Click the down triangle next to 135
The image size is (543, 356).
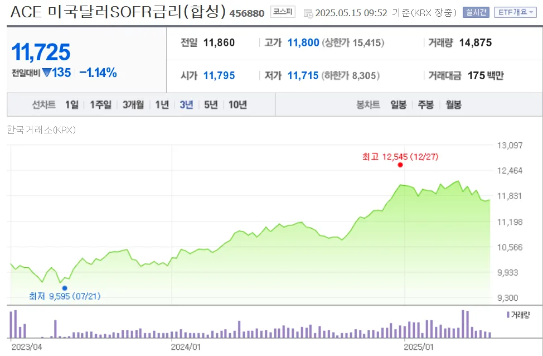tap(47, 73)
